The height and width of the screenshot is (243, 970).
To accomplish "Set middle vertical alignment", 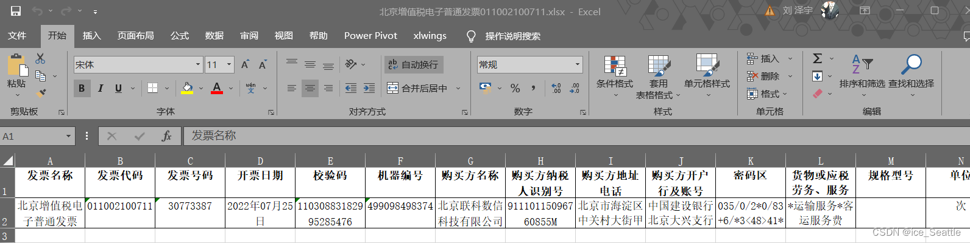I will tap(310, 64).
